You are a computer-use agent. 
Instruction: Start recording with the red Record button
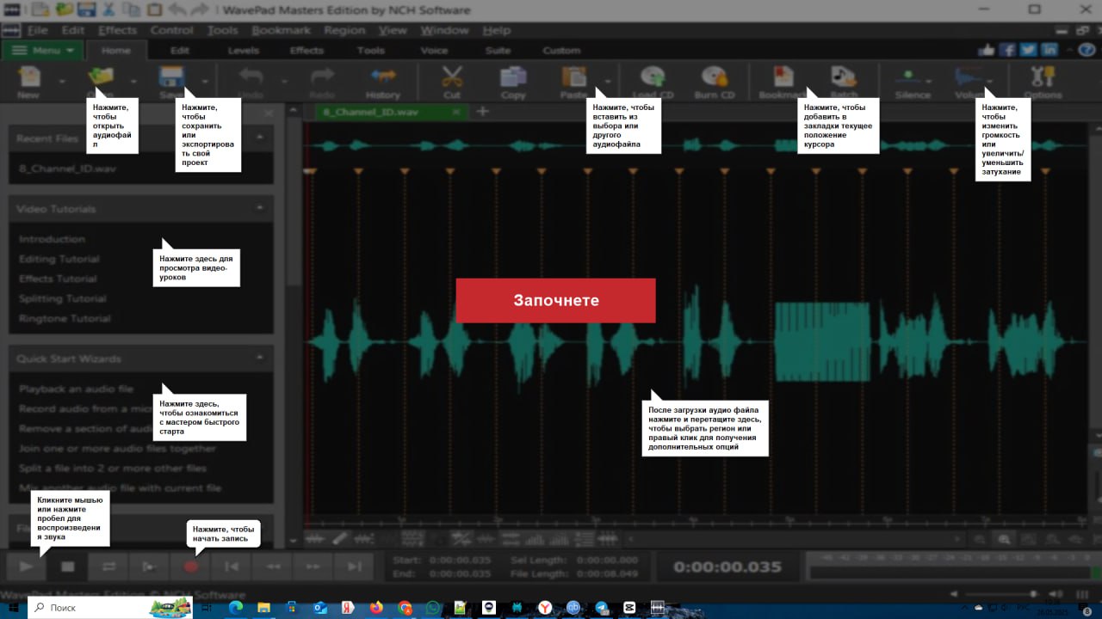click(x=191, y=567)
